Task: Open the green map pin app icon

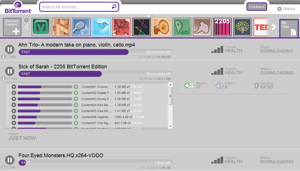Action: click(182, 27)
